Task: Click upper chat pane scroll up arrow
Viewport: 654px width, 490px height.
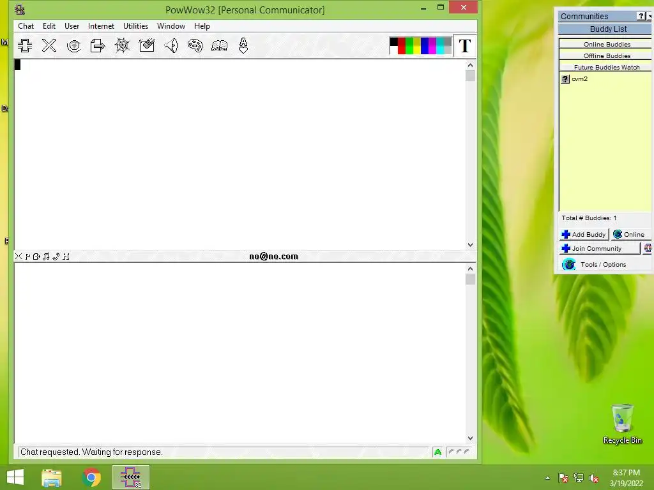Action: tap(470, 66)
